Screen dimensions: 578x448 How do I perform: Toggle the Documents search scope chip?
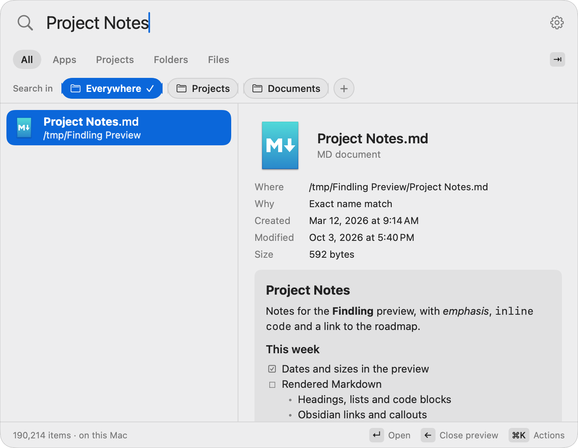click(286, 88)
